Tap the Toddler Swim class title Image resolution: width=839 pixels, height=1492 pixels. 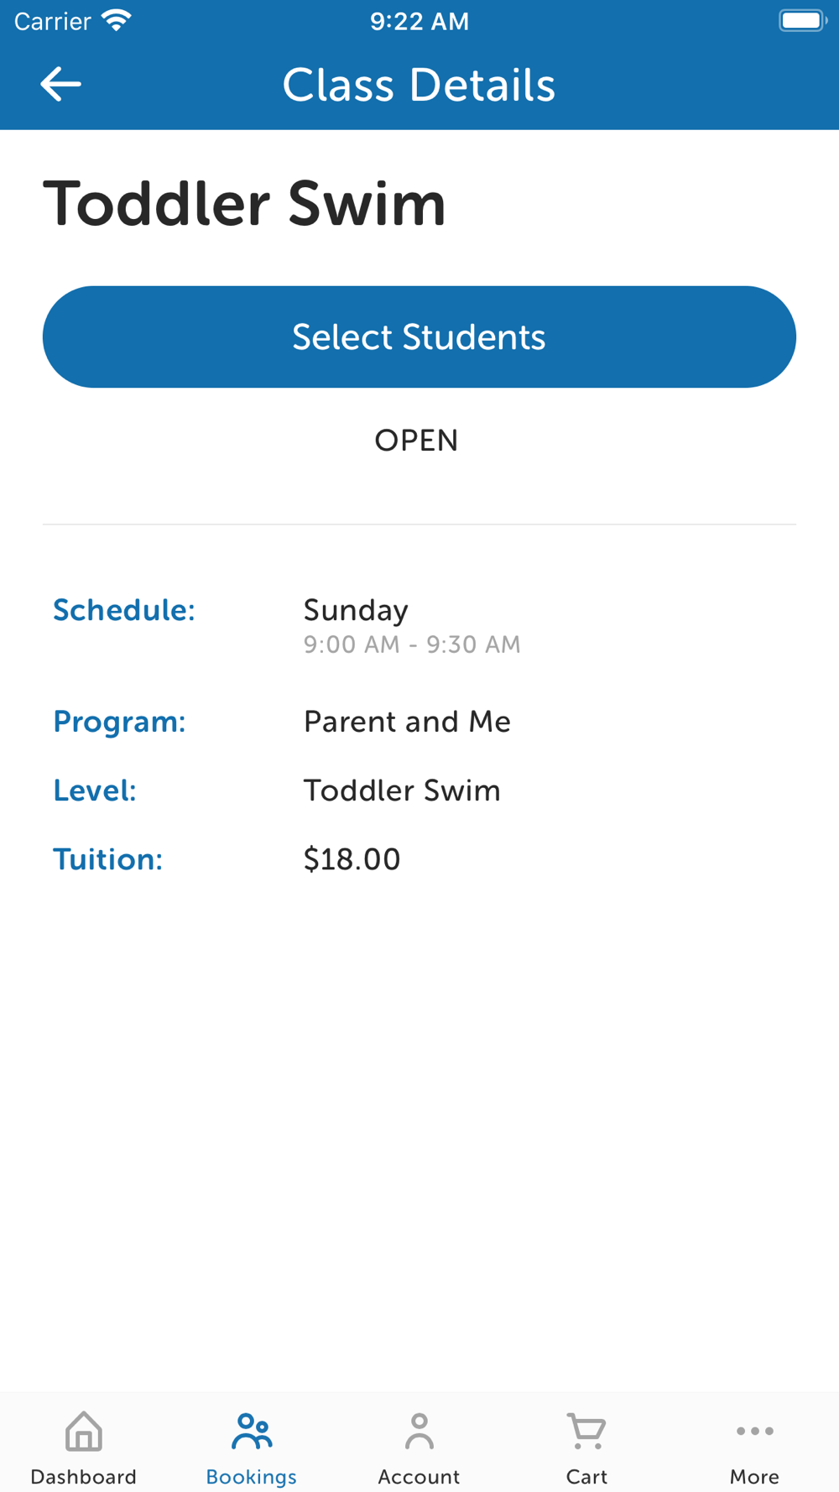click(x=244, y=204)
